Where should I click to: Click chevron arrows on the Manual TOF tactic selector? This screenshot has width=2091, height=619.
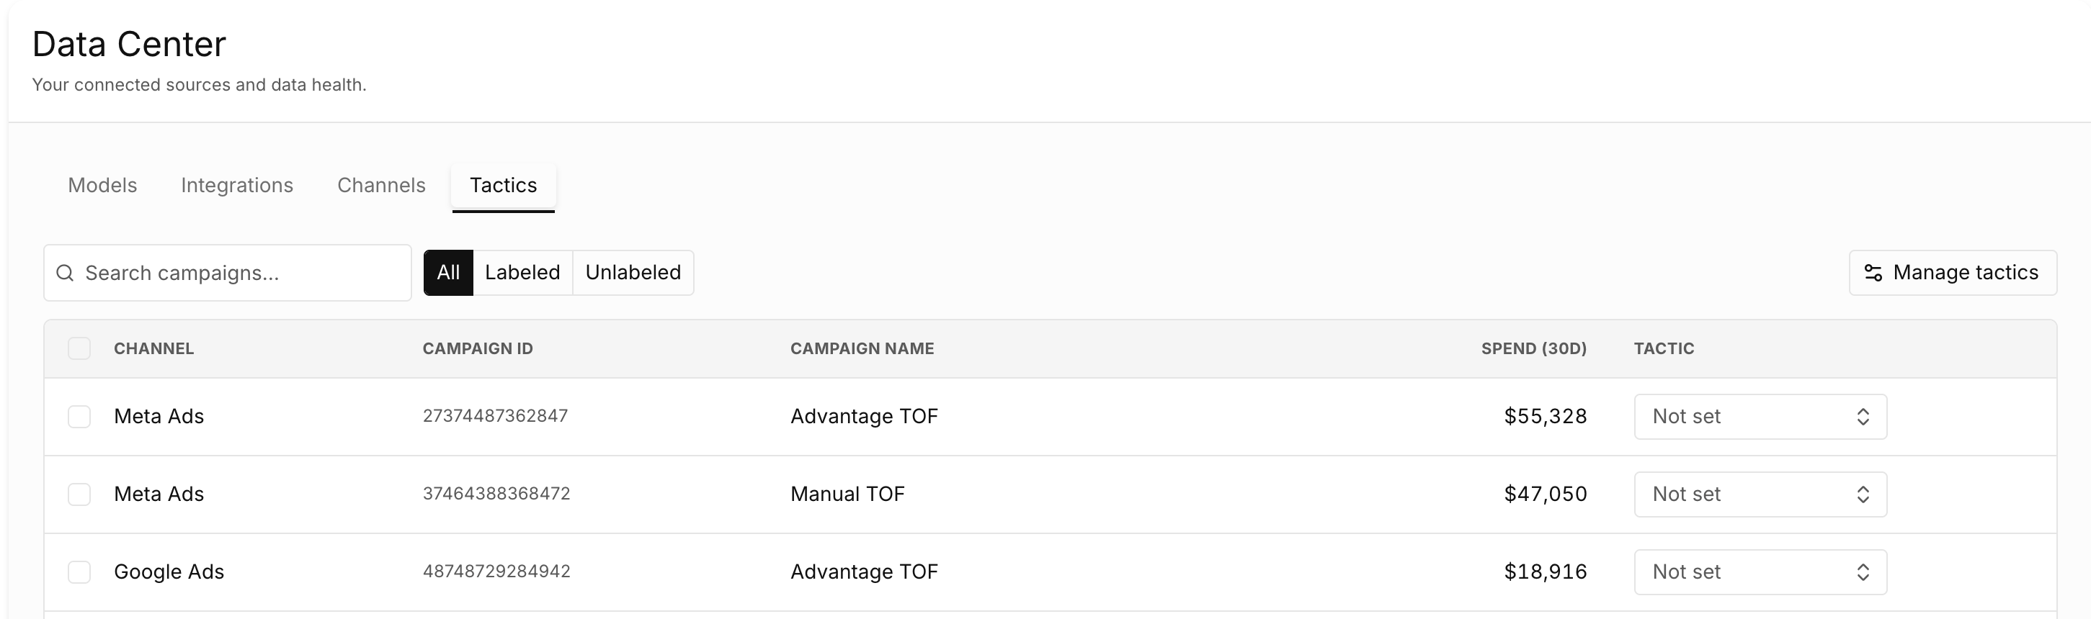[x=1863, y=495]
